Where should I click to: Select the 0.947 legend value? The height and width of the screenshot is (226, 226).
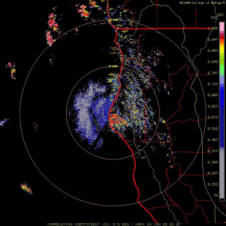pyautogui.click(x=213, y=39)
